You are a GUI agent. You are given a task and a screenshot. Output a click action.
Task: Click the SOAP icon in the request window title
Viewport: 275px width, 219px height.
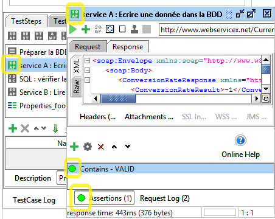pos(75,14)
